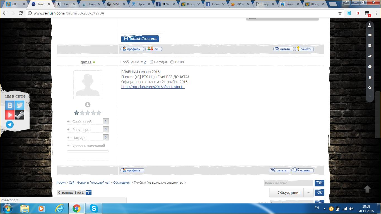Click the цитата button under qaz11 post
The image size is (381, 214).
pos(280,170)
